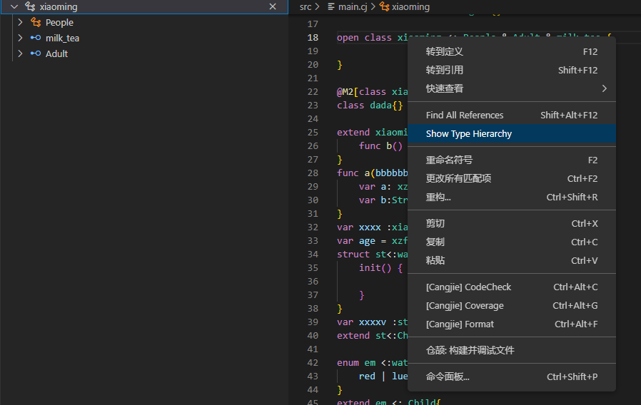641x405 pixels.
Task: Close the xiaoming type hierarchy entry
Action: [273, 6]
